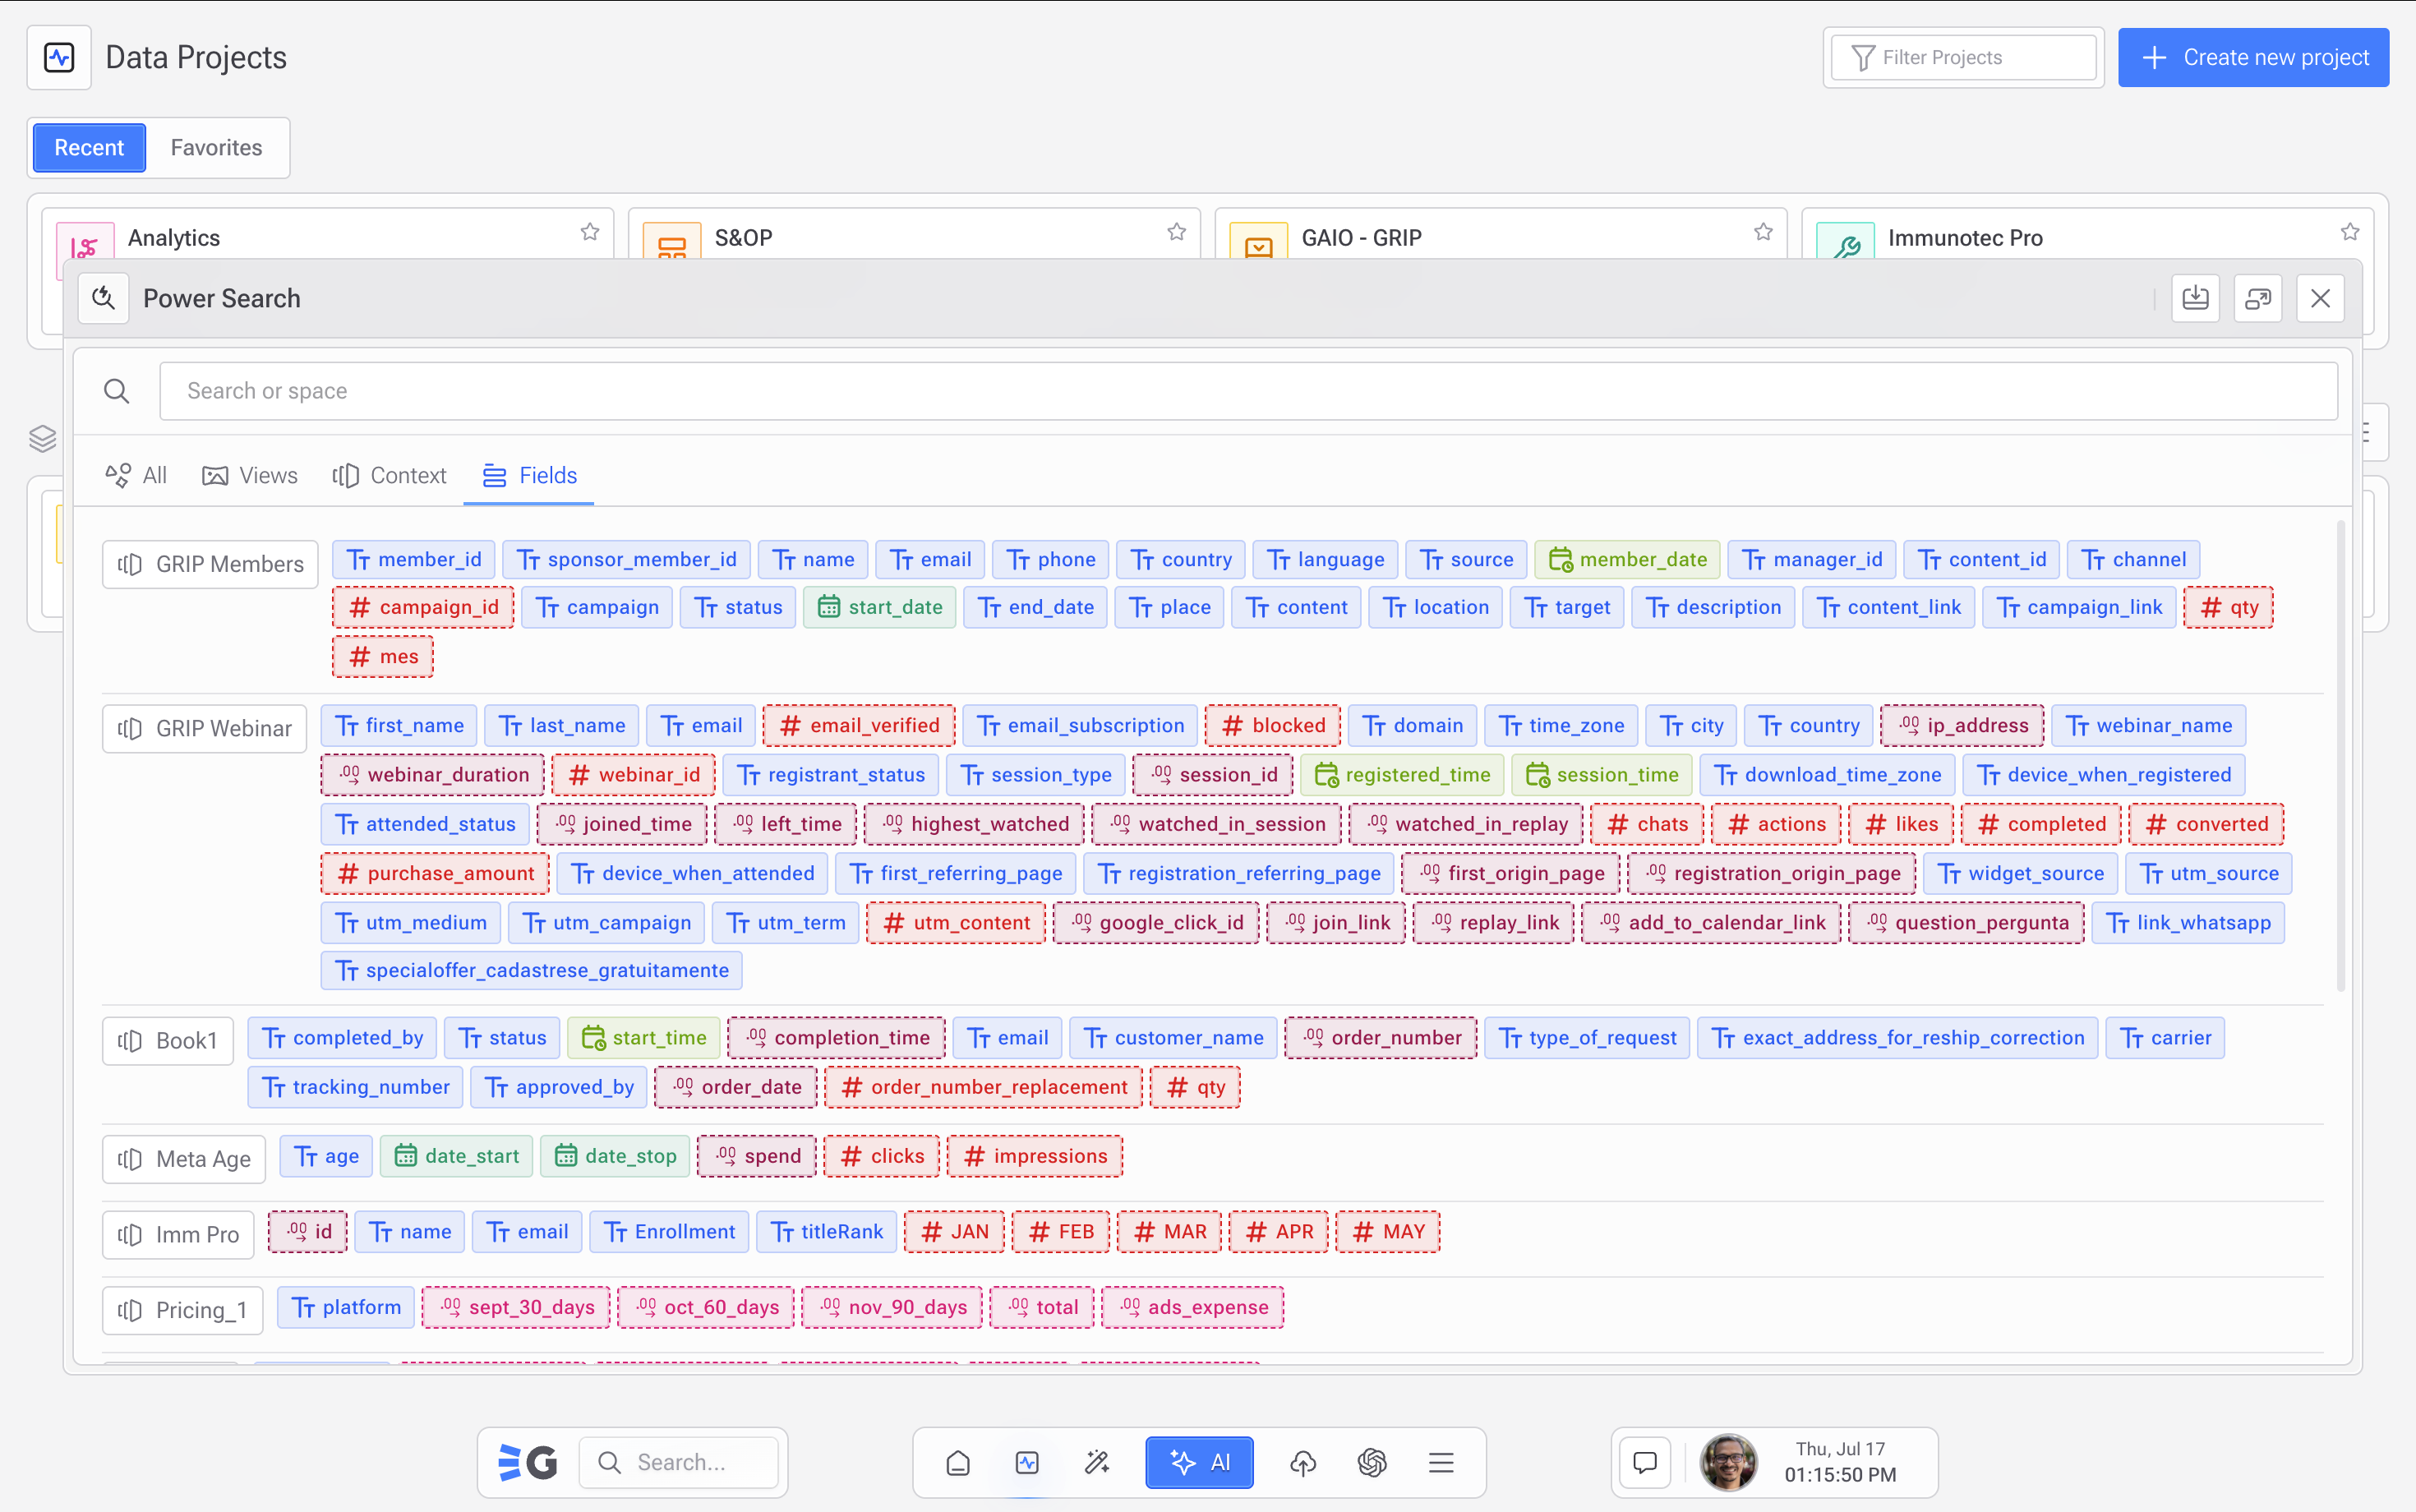Click the home icon in bottom toolbar

pos(957,1462)
